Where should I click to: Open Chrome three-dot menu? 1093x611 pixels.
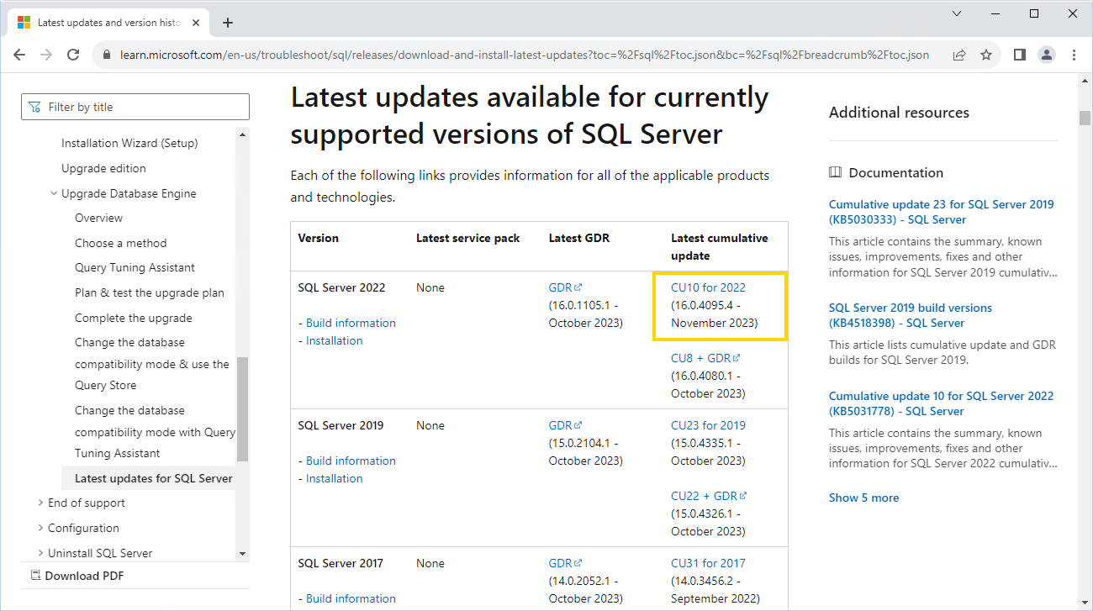click(x=1074, y=55)
